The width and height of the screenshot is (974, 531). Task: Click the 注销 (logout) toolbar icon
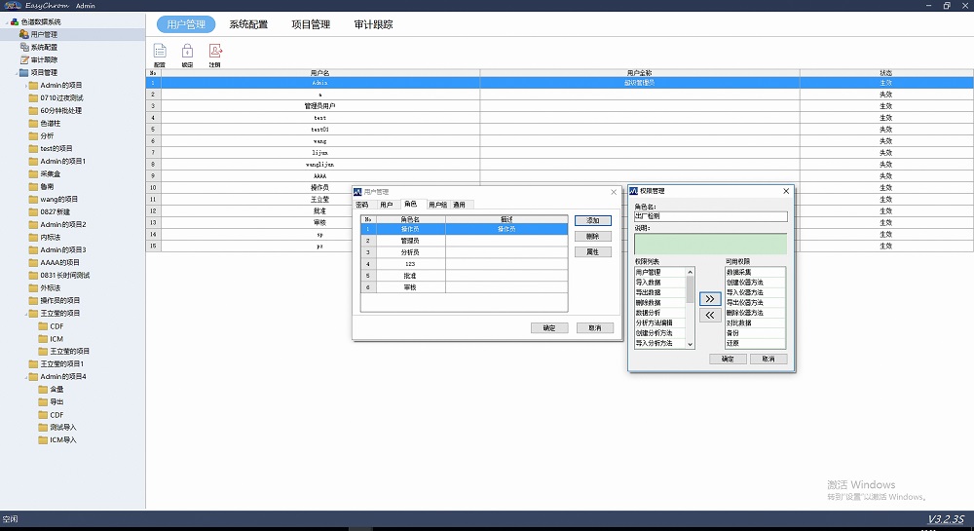pos(214,52)
